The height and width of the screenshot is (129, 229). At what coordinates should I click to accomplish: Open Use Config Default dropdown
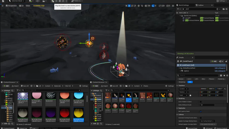(x=207, y=121)
